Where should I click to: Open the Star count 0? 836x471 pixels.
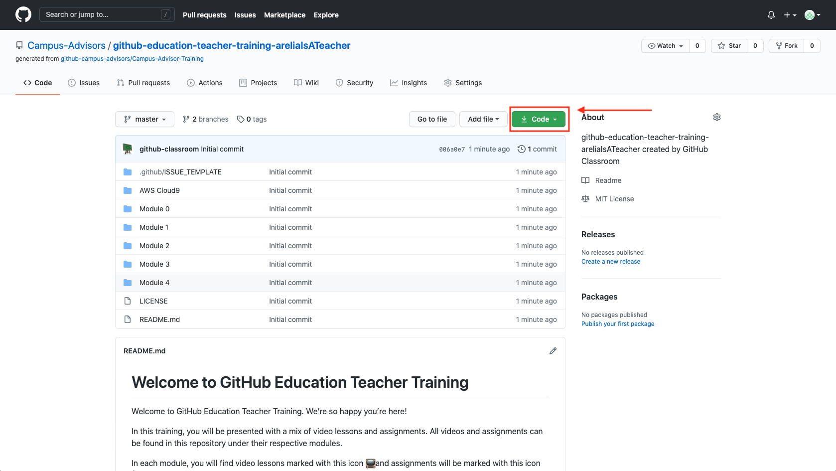(x=755, y=46)
